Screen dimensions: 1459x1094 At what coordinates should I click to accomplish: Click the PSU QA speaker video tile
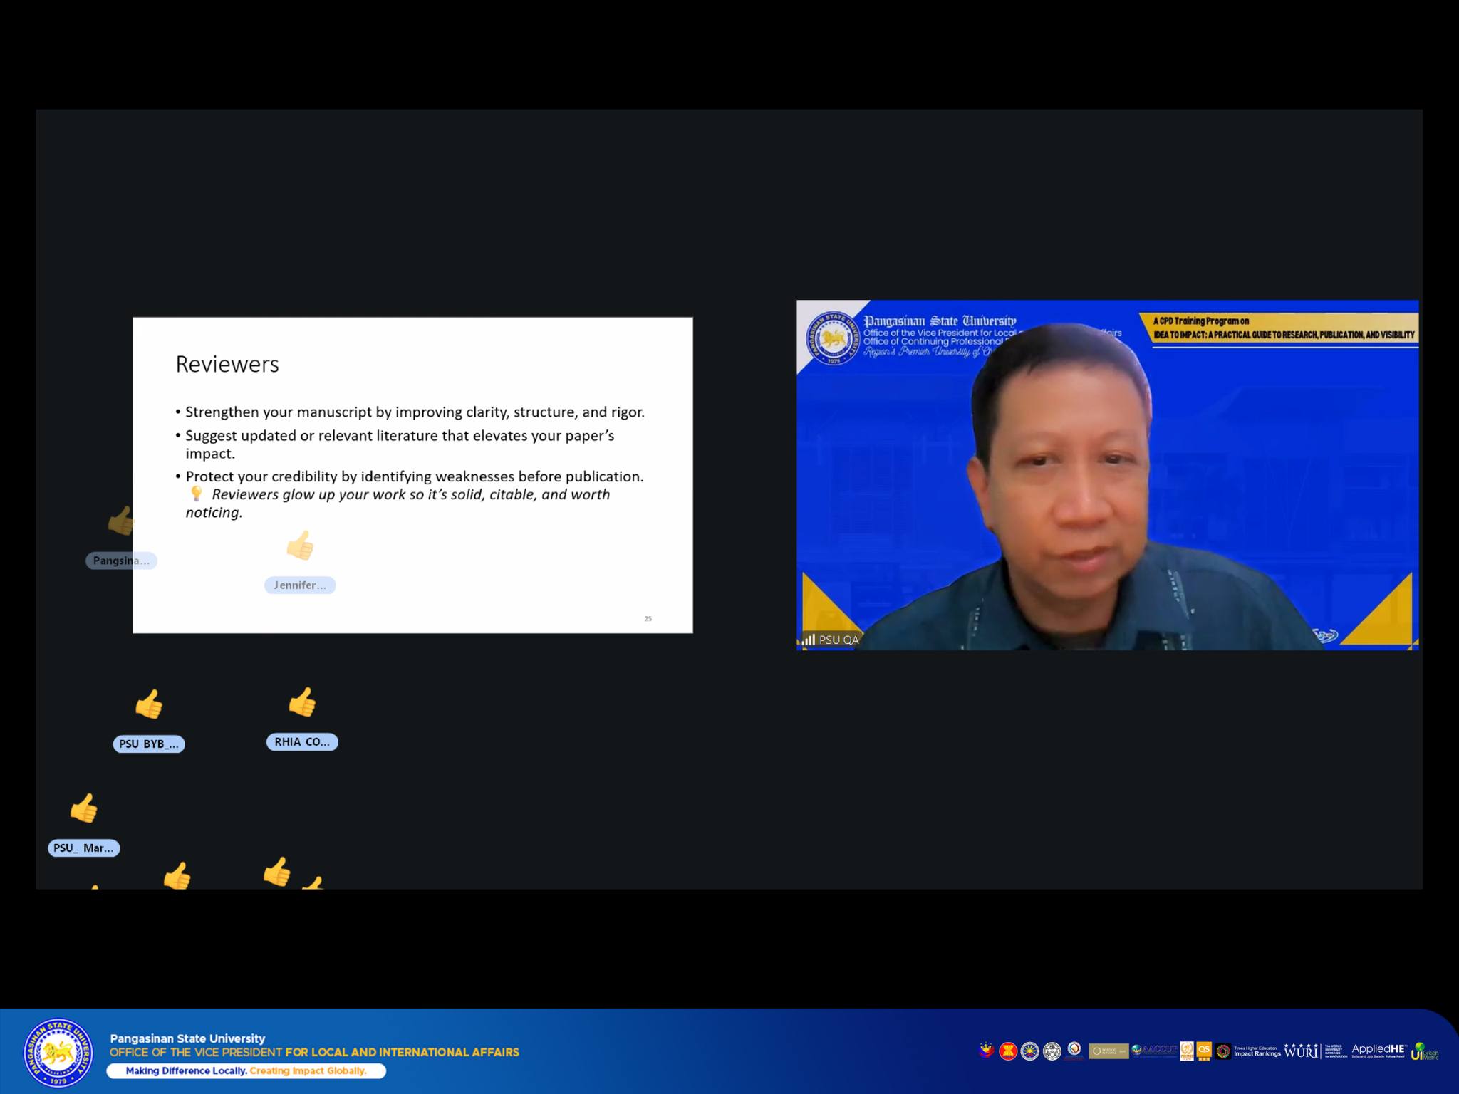coord(1107,475)
